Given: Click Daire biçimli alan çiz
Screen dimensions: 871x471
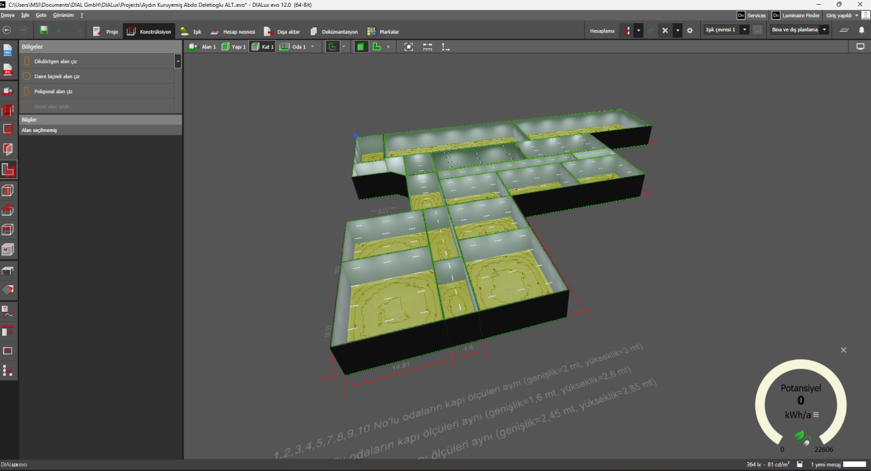Looking at the screenshot, I should [97, 76].
